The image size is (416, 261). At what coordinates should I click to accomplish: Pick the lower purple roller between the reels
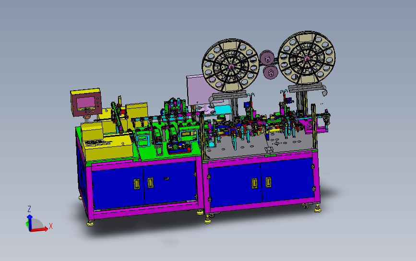[x=271, y=72]
